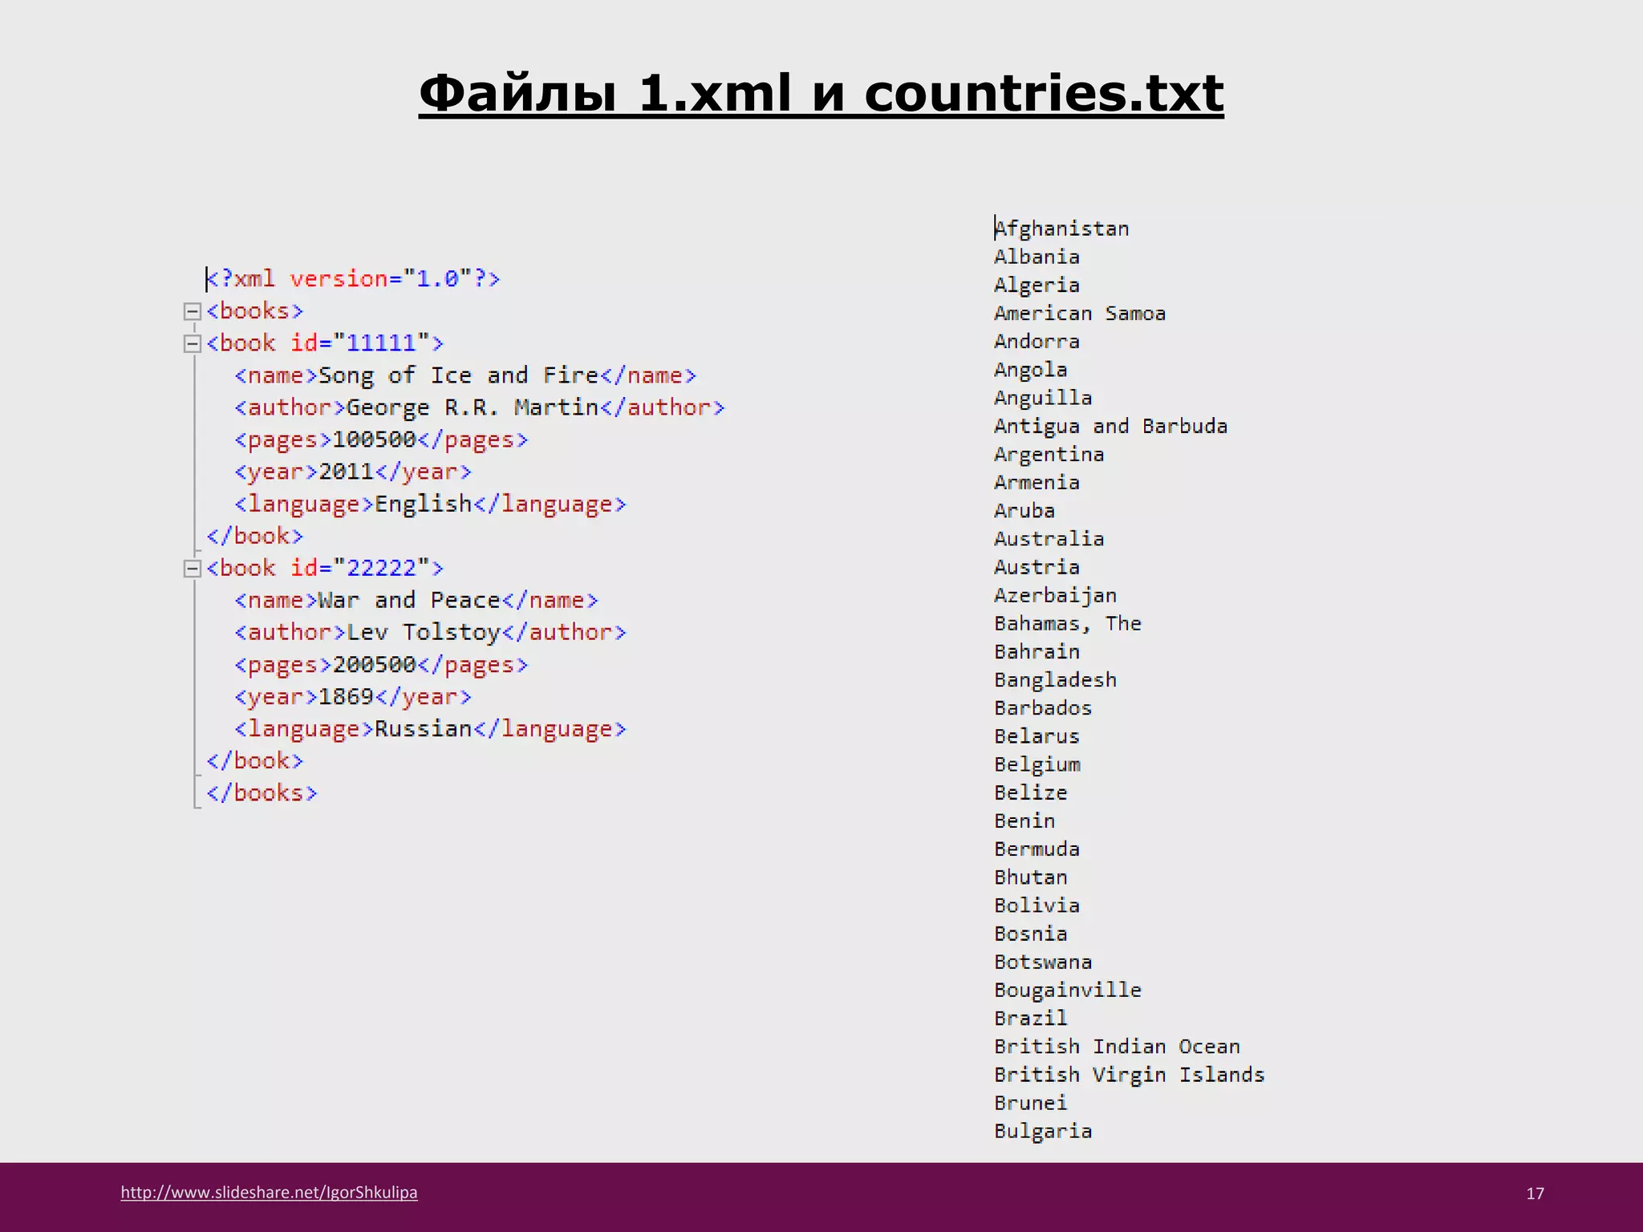
Task: Click 'Austria' in the countries list
Action: pyautogui.click(x=1037, y=567)
